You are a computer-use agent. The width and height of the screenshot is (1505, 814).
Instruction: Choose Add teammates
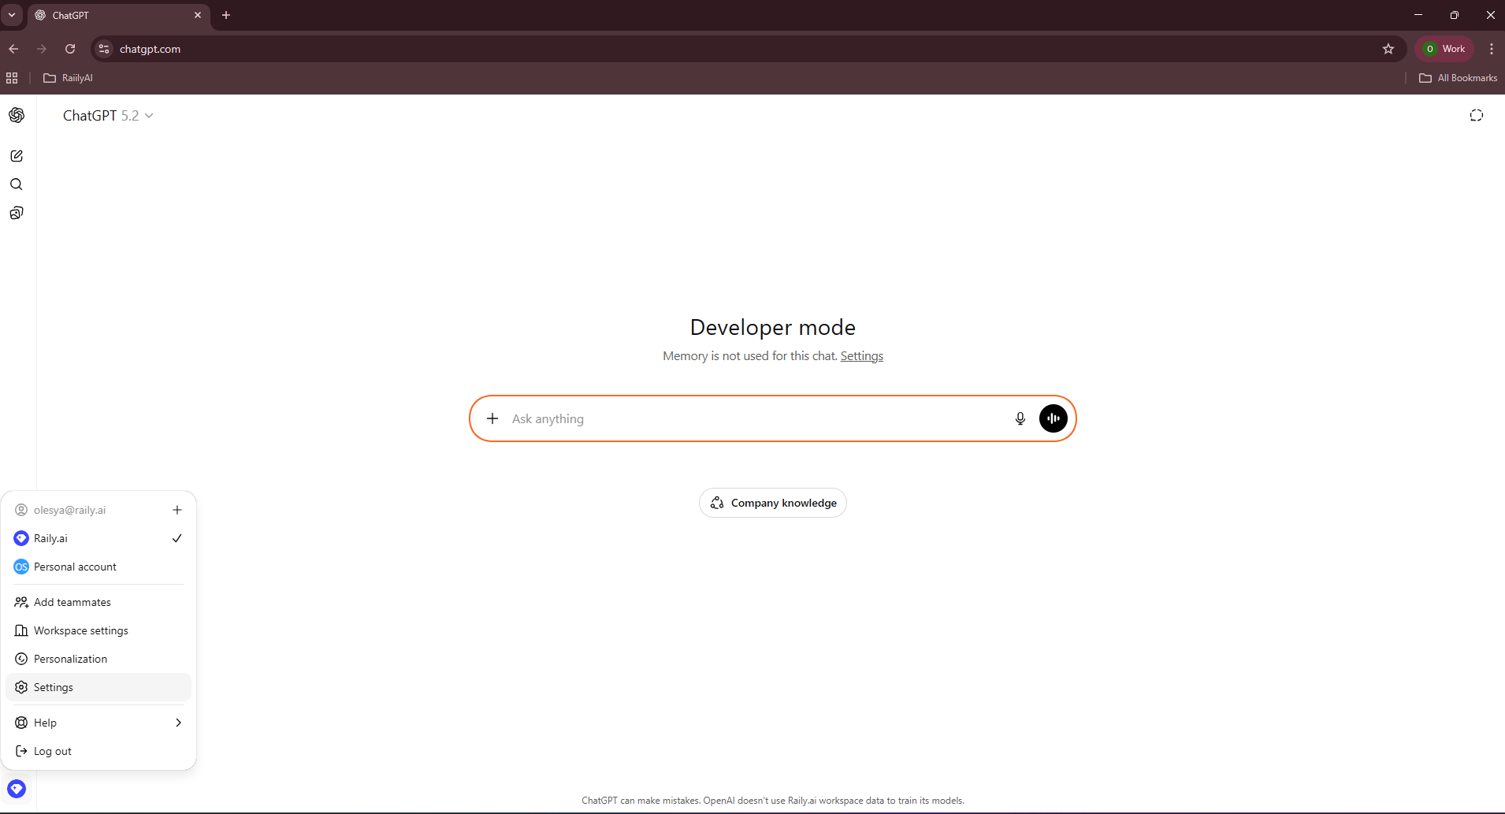pyautogui.click(x=98, y=602)
